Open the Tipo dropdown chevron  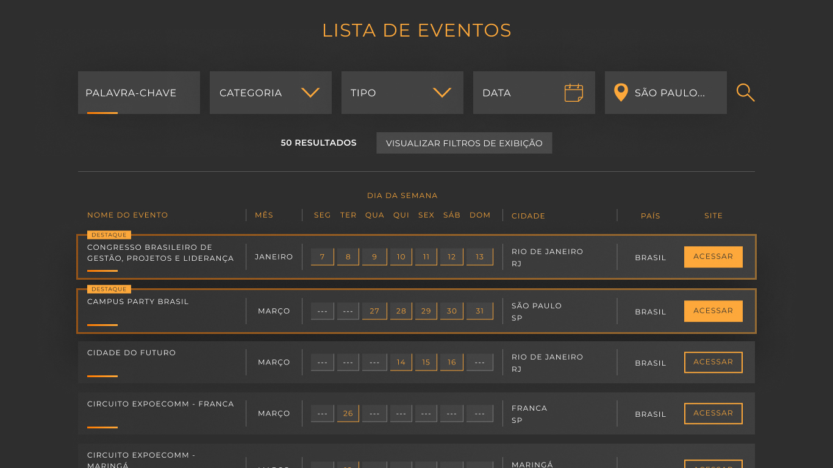pyautogui.click(x=442, y=93)
